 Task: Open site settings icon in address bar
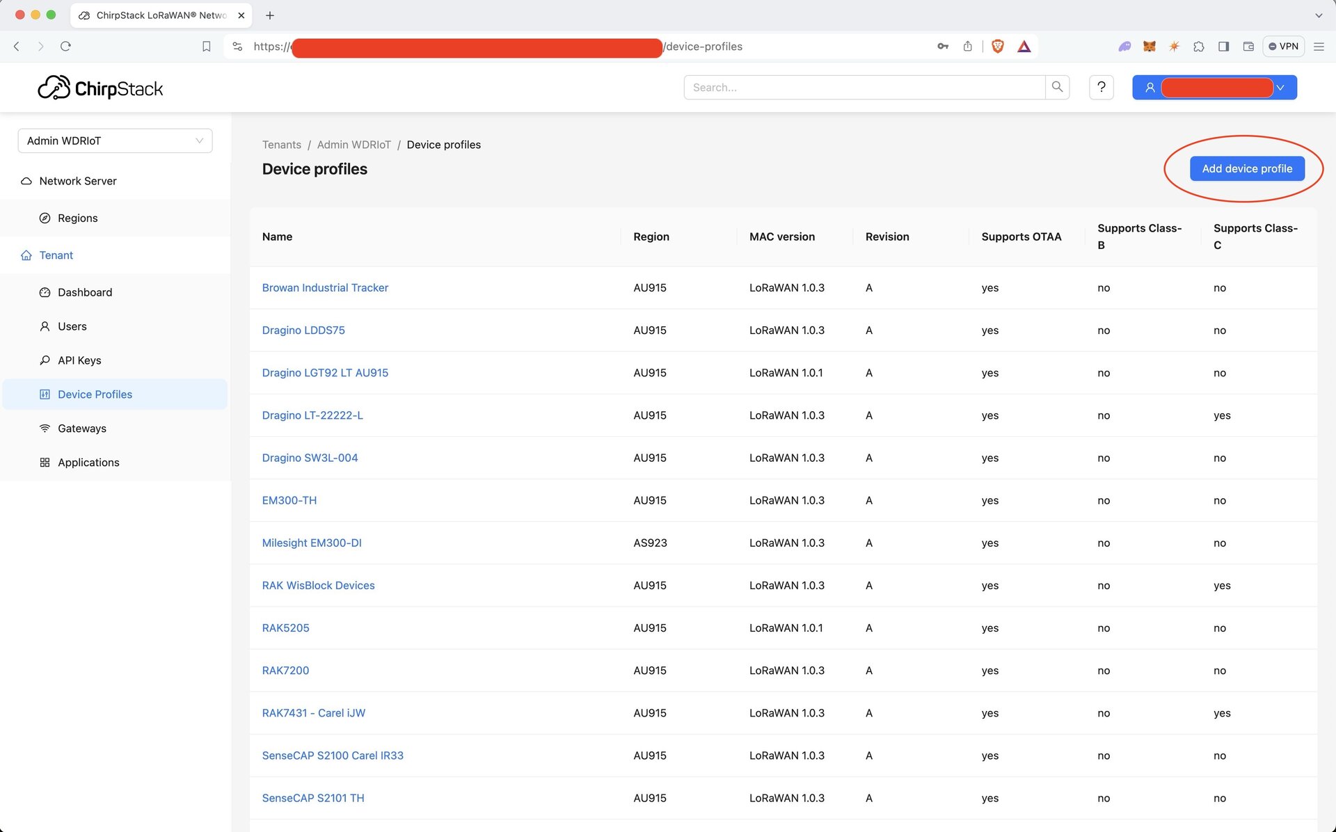pyautogui.click(x=237, y=47)
